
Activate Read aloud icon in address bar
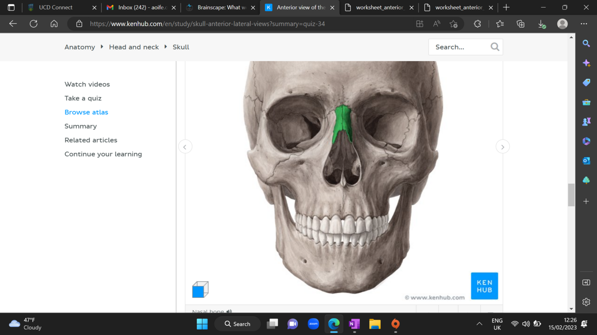[437, 24]
